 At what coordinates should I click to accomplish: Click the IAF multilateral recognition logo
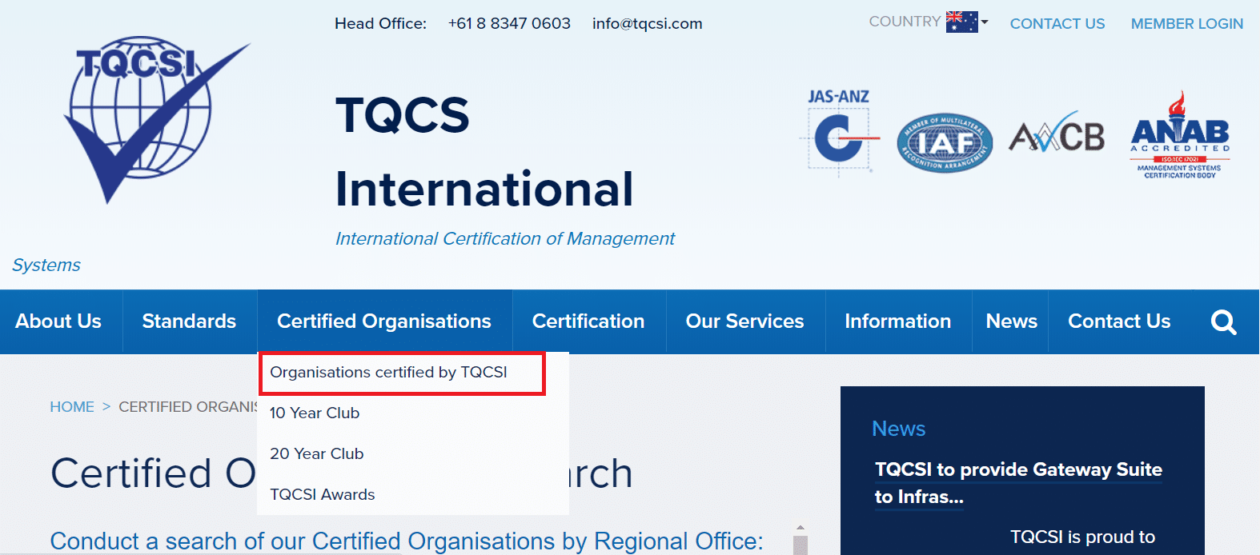pos(945,143)
